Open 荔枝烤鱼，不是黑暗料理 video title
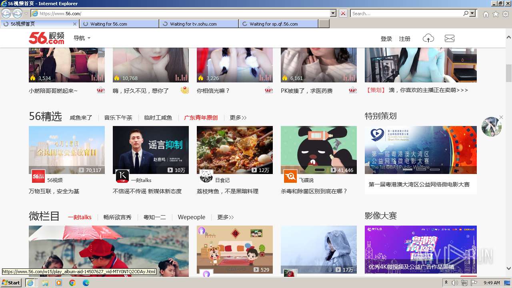 point(228,191)
